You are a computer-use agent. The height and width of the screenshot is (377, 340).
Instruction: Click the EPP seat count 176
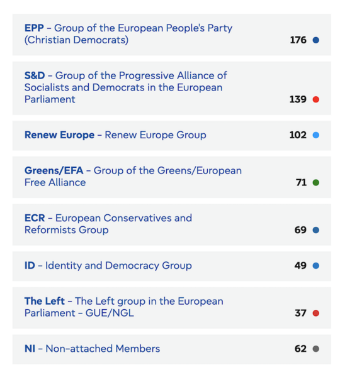pyautogui.click(x=298, y=40)
